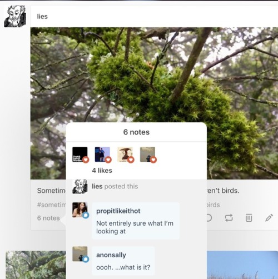Click the trash delete post icon

tap(249, 218)
